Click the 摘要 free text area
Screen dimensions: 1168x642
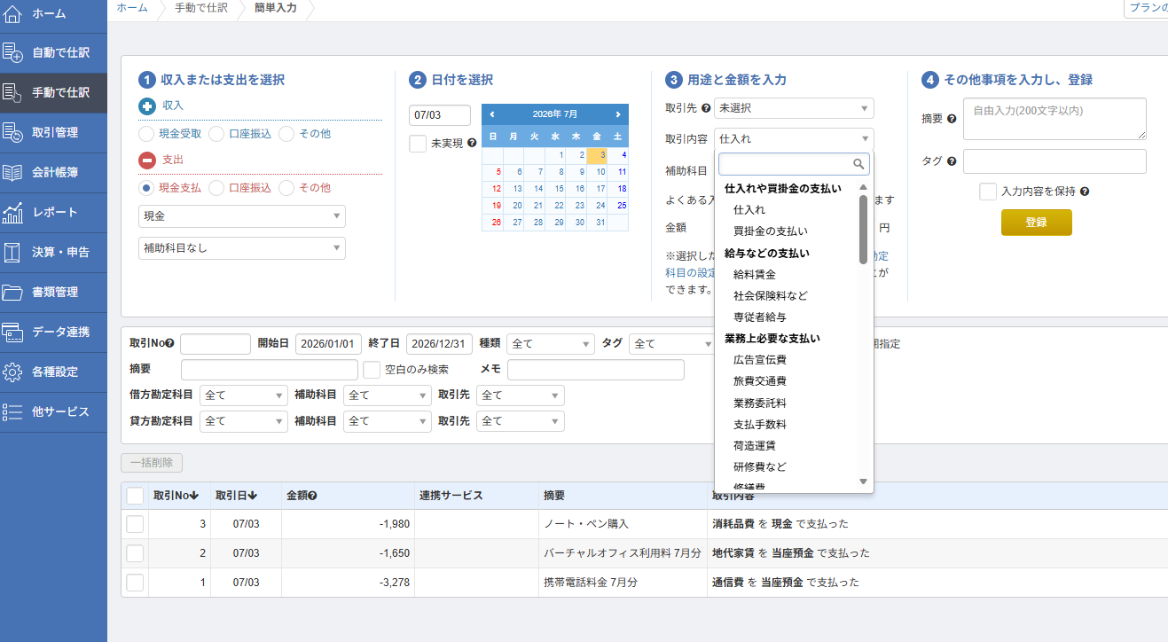pos(1055,119)
